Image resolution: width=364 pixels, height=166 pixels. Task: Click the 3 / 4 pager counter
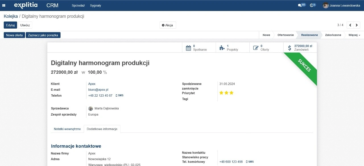tap(340, 25)
